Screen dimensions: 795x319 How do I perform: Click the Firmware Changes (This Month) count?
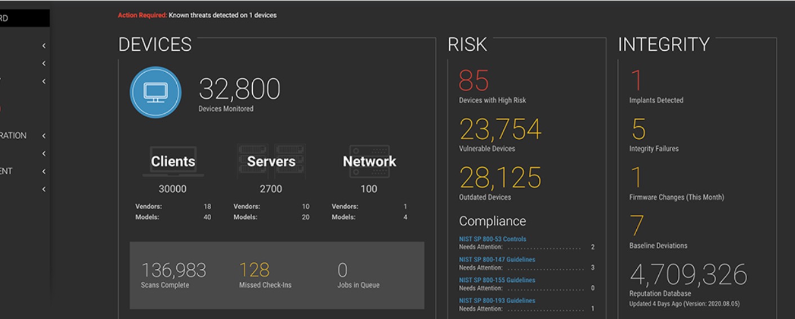tap(636, 178)
